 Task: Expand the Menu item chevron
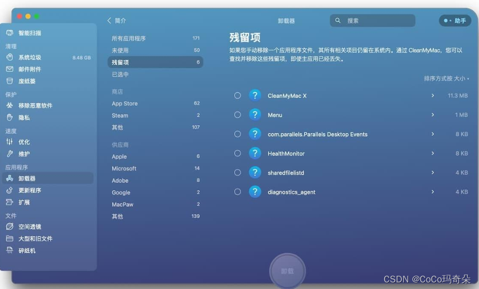432,115
